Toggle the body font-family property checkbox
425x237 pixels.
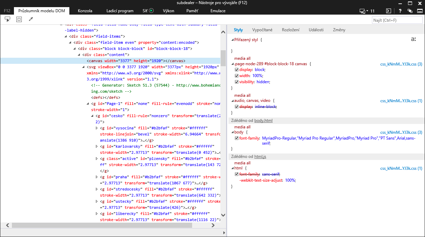237,138
